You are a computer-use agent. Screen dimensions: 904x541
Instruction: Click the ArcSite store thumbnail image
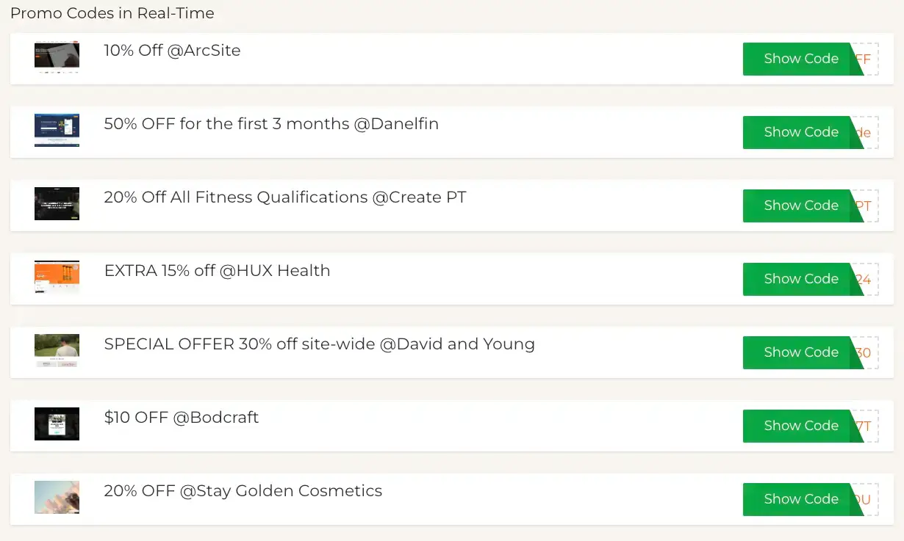pos(57,57)
